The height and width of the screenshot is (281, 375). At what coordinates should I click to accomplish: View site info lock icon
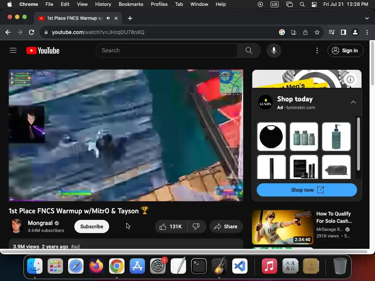[x=46, y=32]
